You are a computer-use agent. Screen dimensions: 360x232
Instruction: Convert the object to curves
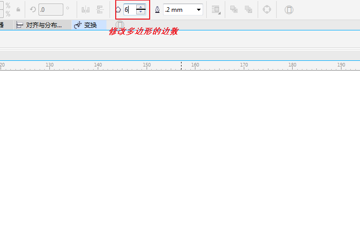click(x=267, y=9)
